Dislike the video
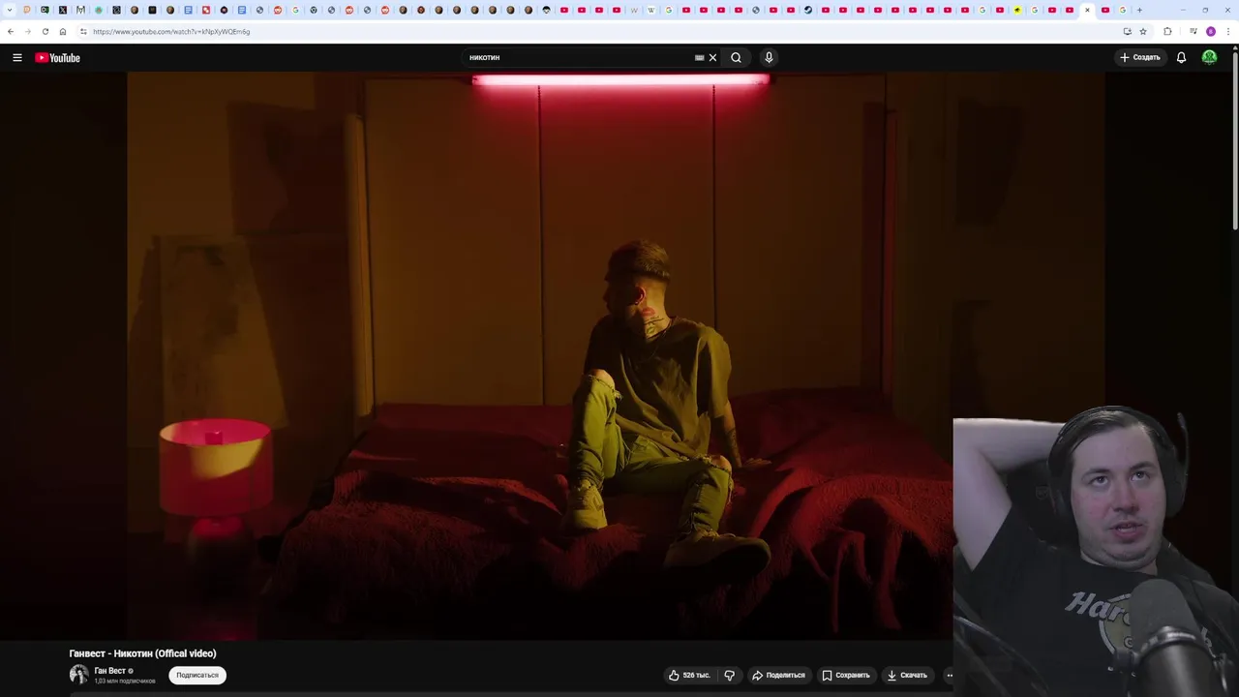Image resolution: width=1239 pixels, height=697 pixels. 730,675
